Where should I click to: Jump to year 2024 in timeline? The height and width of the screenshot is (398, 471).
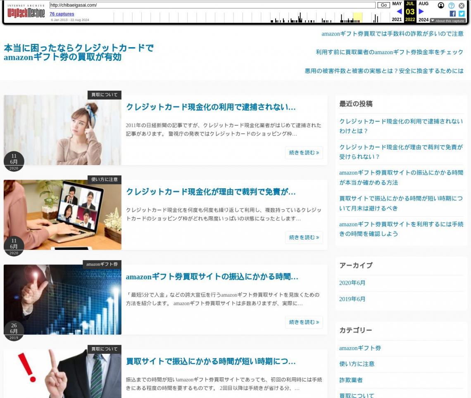click(423, 19)
